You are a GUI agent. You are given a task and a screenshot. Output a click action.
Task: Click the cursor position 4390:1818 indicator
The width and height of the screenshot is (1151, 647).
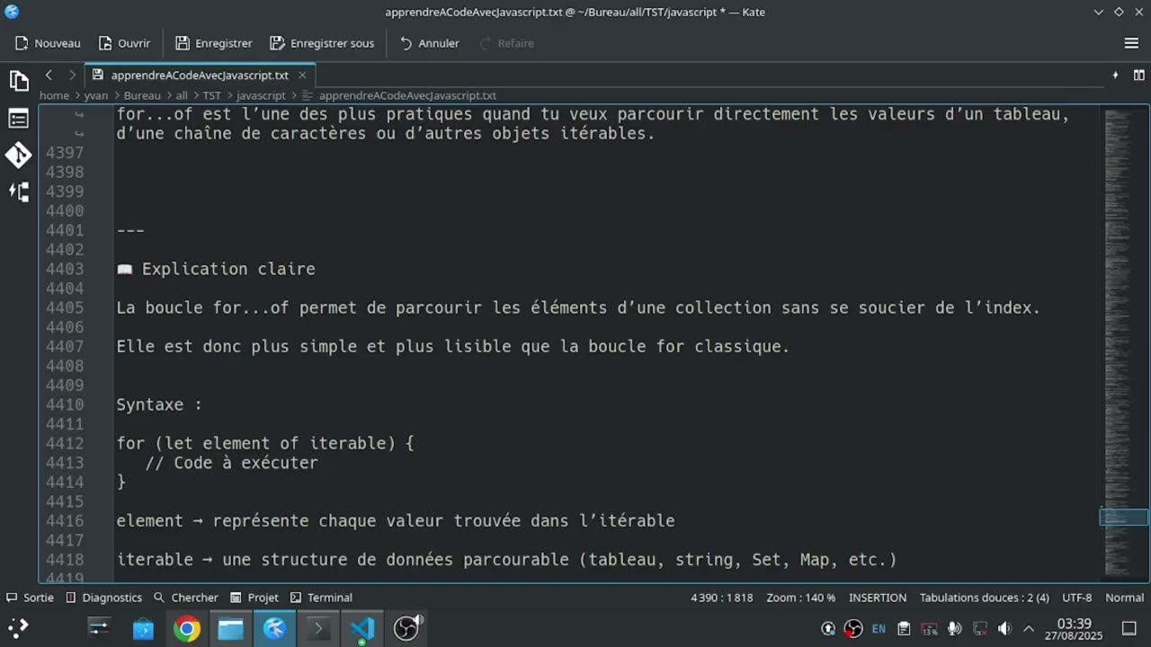coord(722,598)
